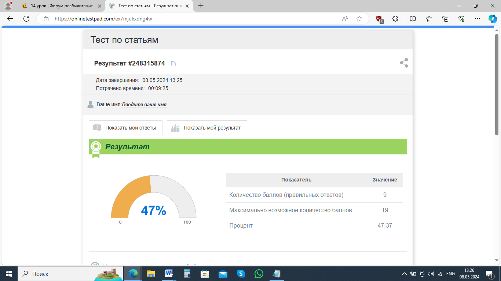Open a new browser tab
Image resolution: width=501 pixels, height=281 pixels.
[x=201, y=6]
